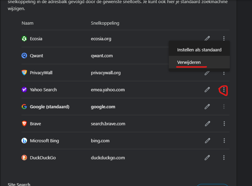The width and height of the screenshot is (252, 186).
Task: Edit the Google (standaard) entry
Action: point(207,107)
